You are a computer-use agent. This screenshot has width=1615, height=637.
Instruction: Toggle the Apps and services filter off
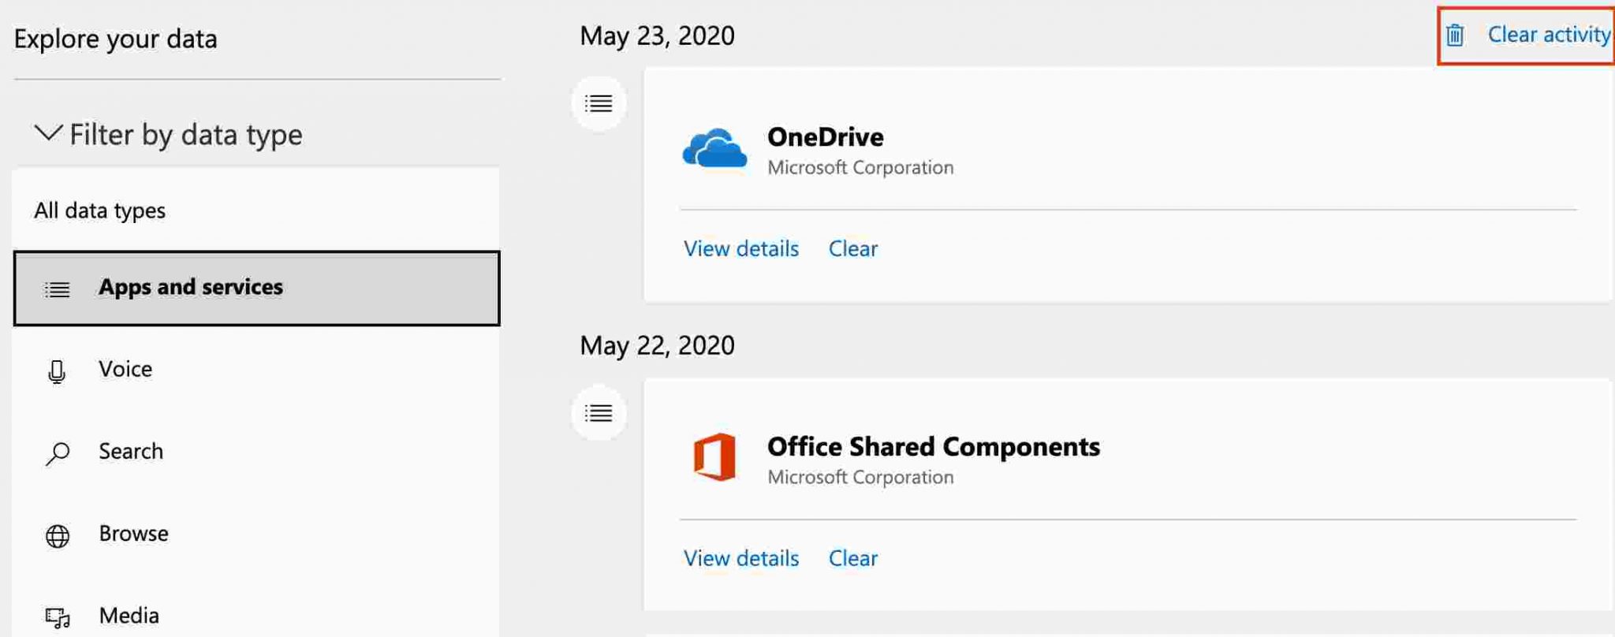tap(190, 288)
